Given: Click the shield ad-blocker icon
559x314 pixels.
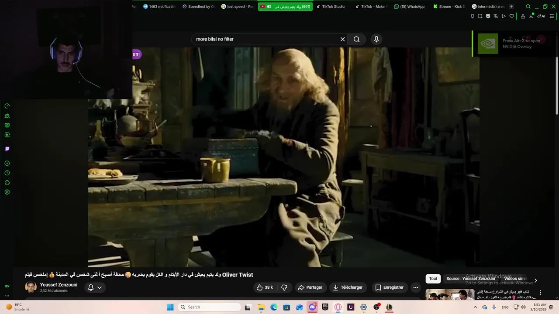Looking at the screenshot, I should point(488,16).
